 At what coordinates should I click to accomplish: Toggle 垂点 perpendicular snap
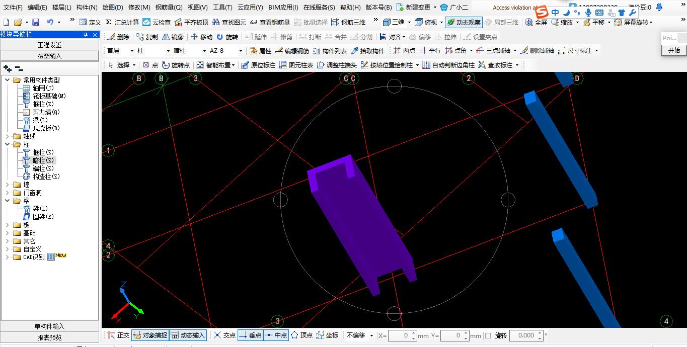tap(250, 335)
